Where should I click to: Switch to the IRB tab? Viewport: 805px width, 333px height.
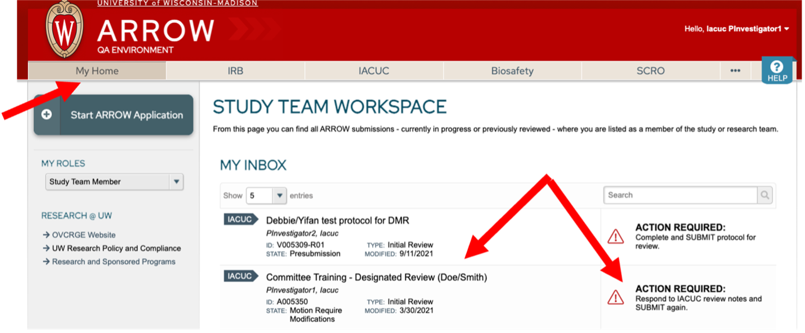click(235, 71)
